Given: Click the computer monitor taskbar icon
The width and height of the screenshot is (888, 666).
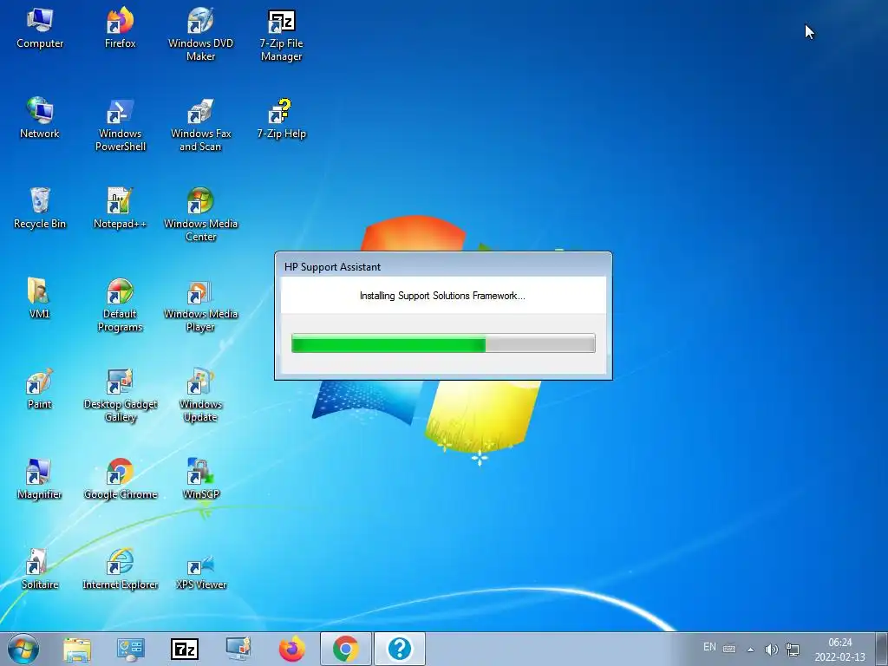Looking at the screenshot, I should click(238, 649).
